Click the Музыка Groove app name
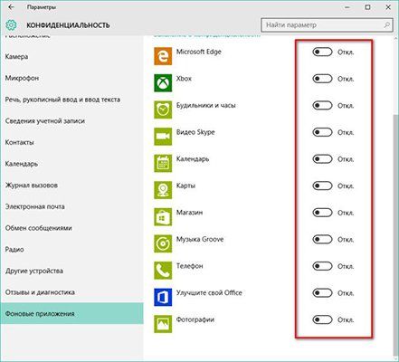The height and width of the screenshot is (362, 399). click(200, 239)
